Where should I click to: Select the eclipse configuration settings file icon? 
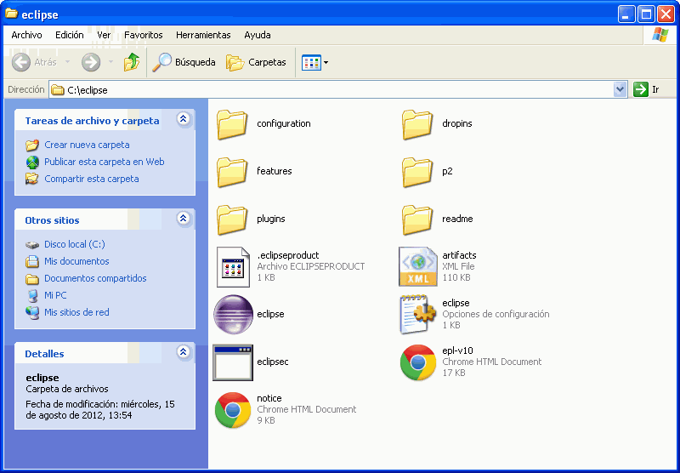pos(418,314)
